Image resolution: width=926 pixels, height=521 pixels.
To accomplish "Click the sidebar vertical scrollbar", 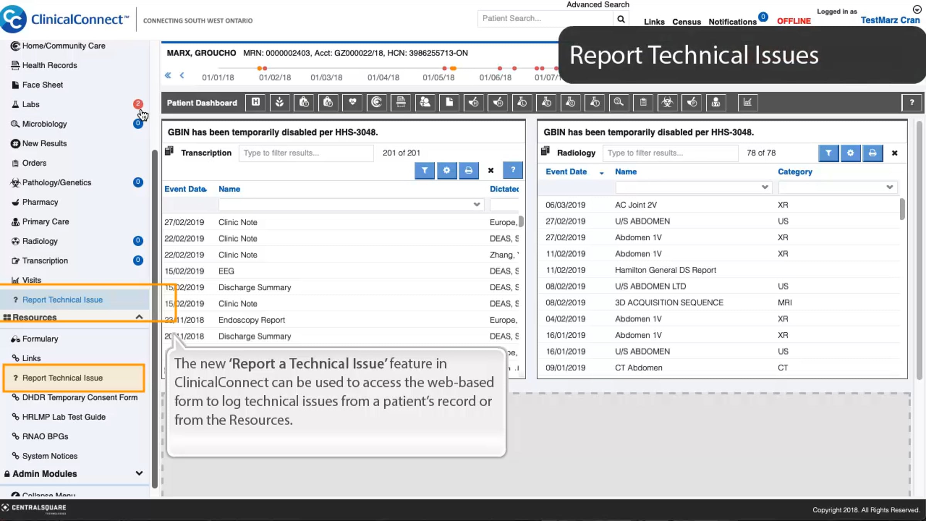I will [x=155, y=318].
